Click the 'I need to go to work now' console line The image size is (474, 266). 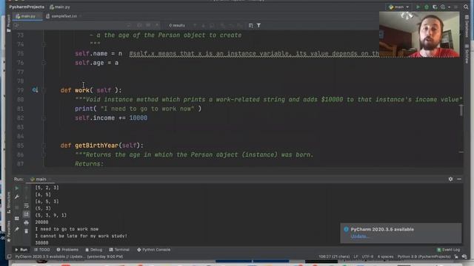click(67, 229)
